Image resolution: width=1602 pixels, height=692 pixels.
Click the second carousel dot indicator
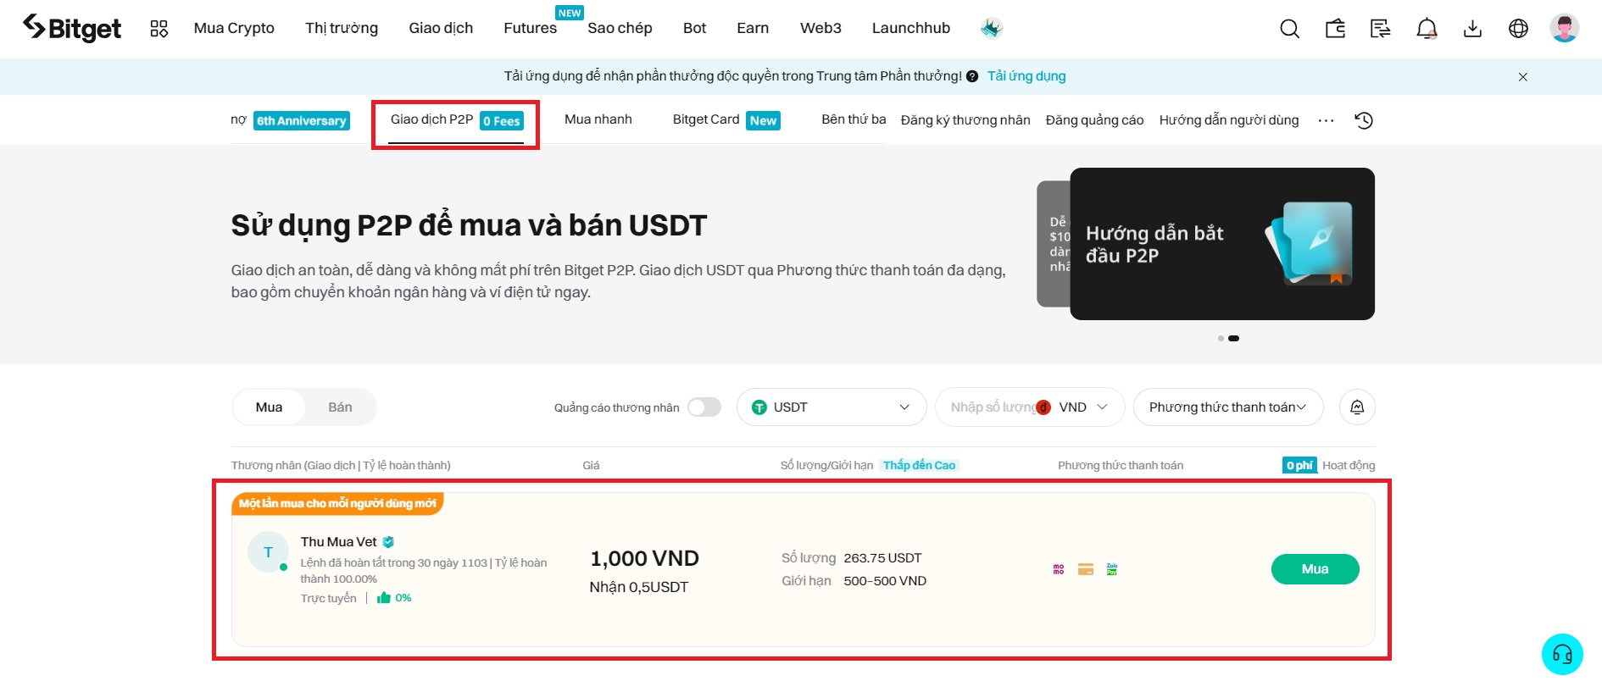point(1233,339)
